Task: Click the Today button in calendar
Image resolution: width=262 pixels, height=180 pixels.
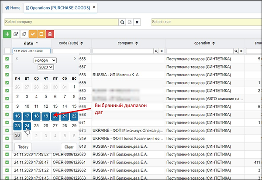Action: click(x=23, y=147)
